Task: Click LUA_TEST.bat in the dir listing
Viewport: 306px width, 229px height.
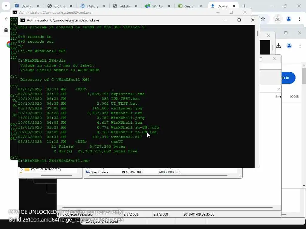Action: pos(125,99)
